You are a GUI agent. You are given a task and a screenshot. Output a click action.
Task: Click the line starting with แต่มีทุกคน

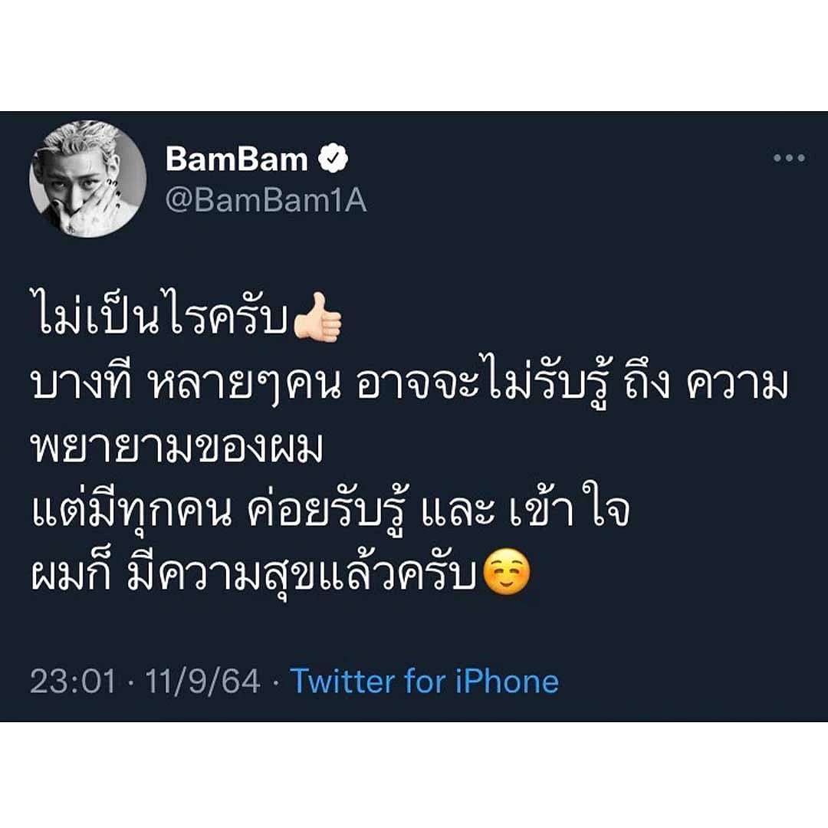click(x=330, y=508)
